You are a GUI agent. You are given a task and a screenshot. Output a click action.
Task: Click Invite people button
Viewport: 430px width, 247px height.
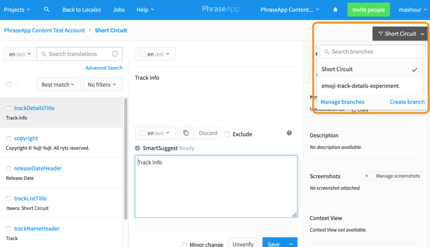[369, 10]
